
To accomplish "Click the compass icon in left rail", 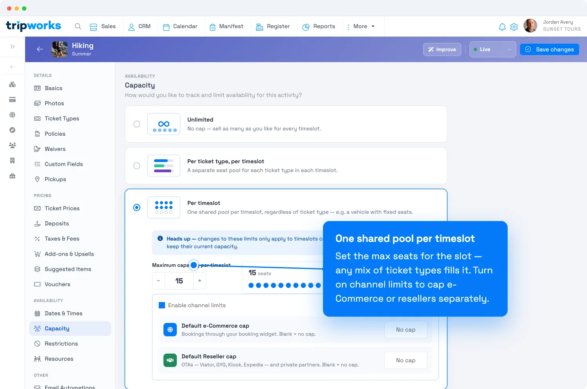I will click(13, 130).
